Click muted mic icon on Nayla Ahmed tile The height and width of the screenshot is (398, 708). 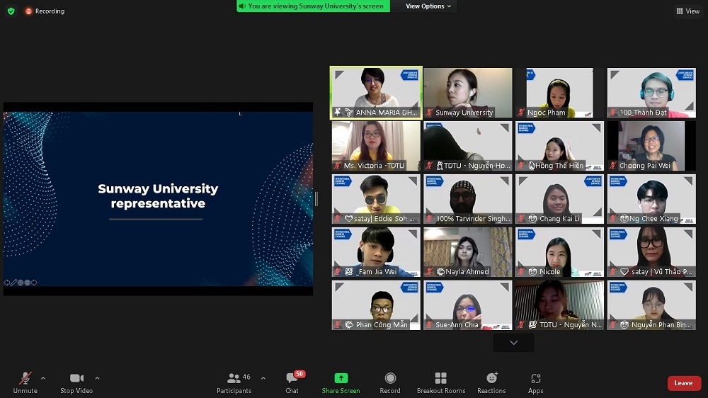coord(429,272)
